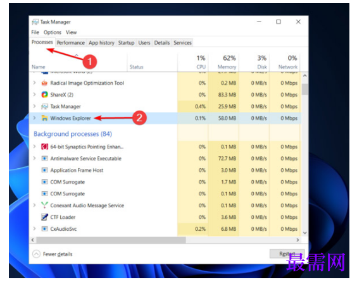
Task: Expand the ShareX (2) process group
Action: pyautogui.click(x=34, y=94)
